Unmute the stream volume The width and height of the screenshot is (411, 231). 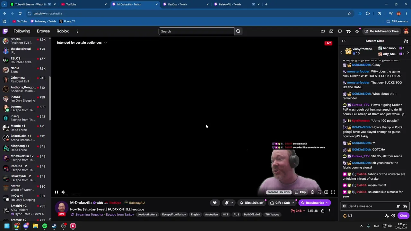pos(63,192)
